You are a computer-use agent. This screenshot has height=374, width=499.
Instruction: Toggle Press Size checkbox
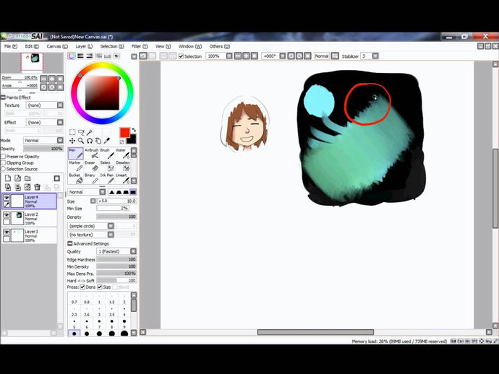point(100,287)
